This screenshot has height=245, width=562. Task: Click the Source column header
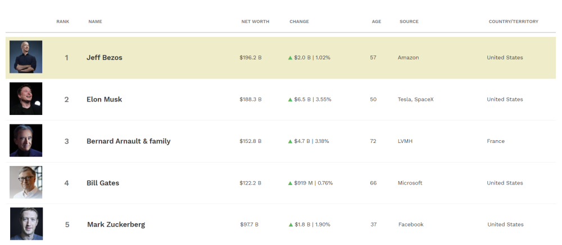point(409,22)
